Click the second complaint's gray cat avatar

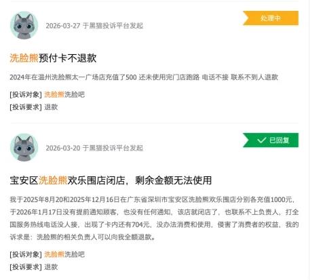[x=24, y=147]
